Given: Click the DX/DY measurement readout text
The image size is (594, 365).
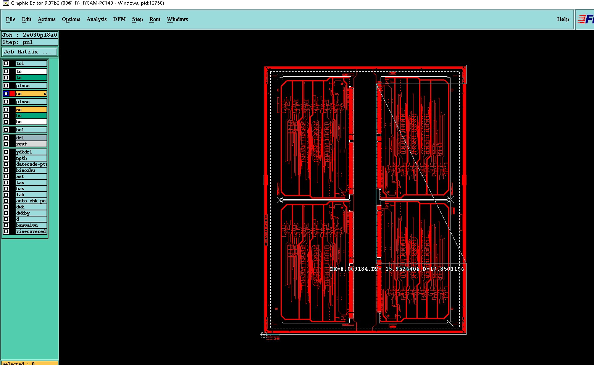Looking at the screenshot, I should 397,269.
